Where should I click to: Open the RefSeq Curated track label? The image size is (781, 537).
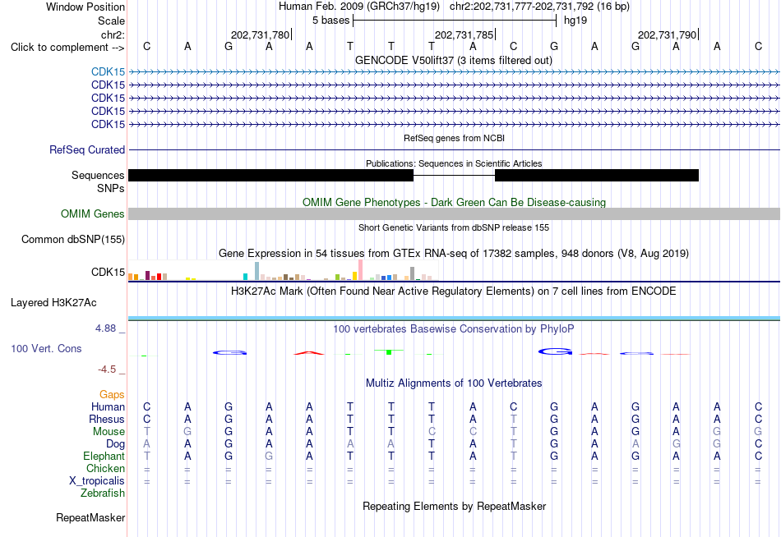[x=86, y=149]
